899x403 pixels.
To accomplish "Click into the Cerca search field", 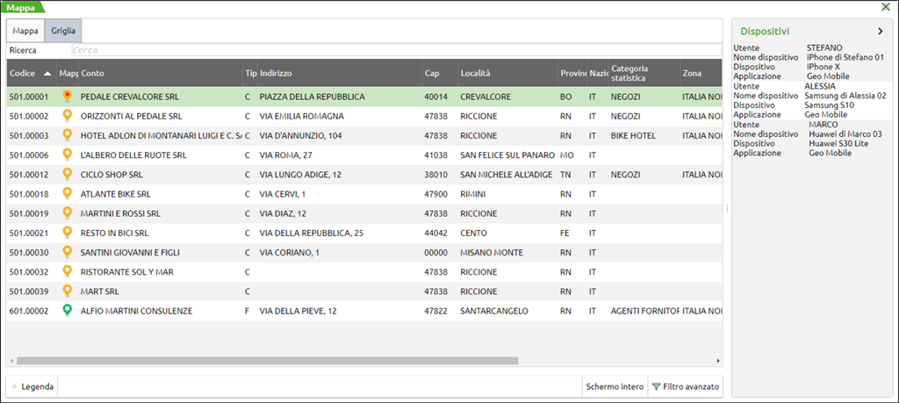I will [395, 51].
